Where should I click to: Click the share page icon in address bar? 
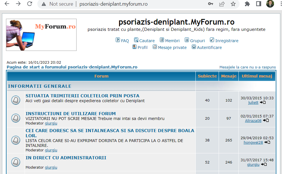pos(222,4)
